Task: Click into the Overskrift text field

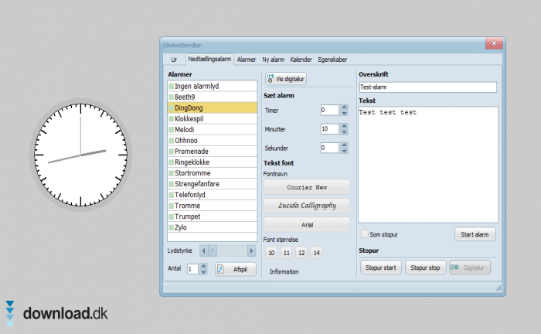Action: pos(427,87)
